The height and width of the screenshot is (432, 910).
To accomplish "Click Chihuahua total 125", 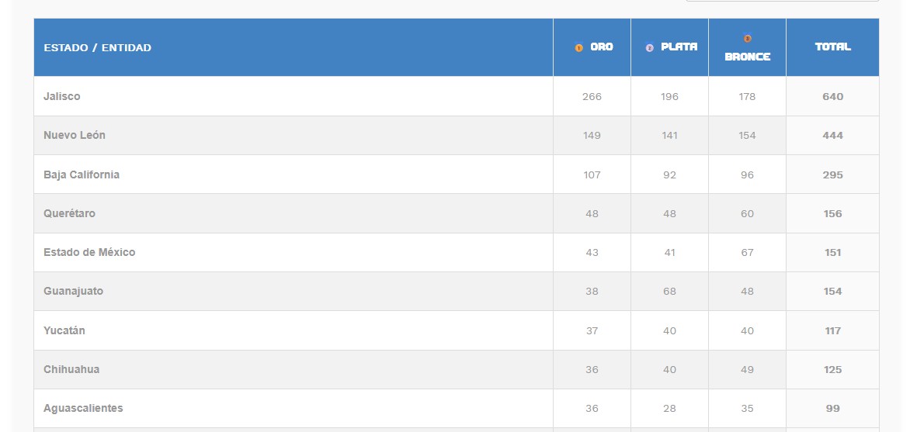I will (x=833, y=370).
